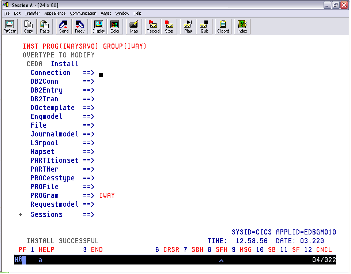Click the TIME: 12.58.56 value
The width and height of the screenshot is (351, 274).
click(238, 241)
